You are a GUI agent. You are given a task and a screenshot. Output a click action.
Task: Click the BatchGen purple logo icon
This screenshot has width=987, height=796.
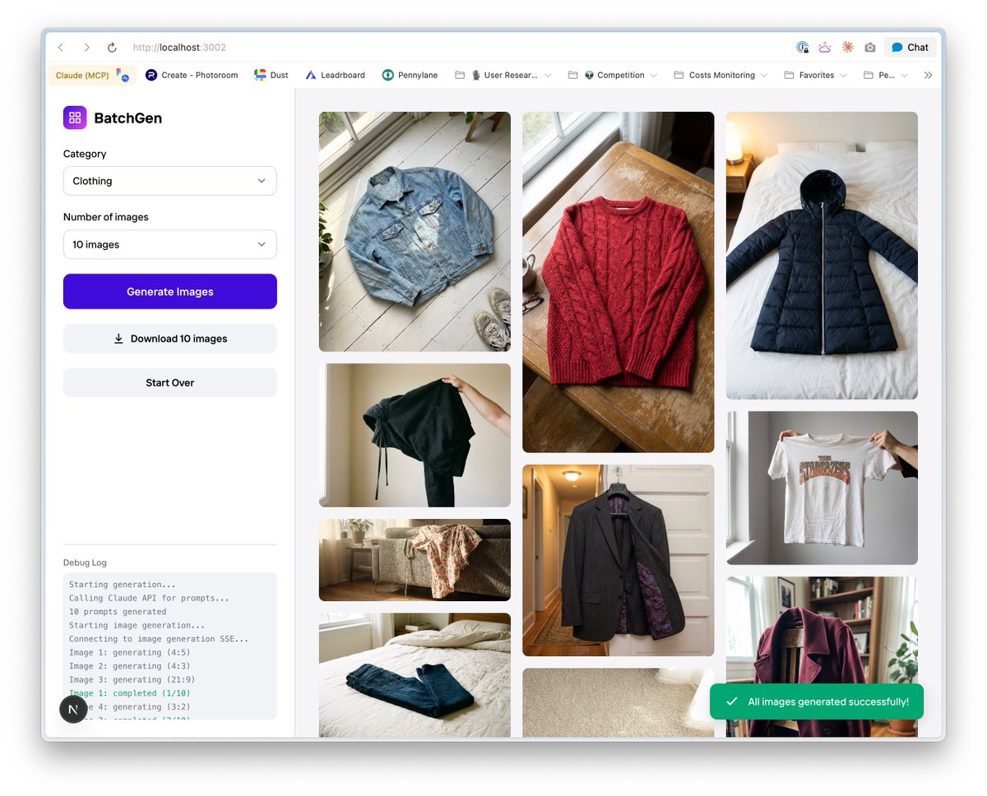coord(75,118)
